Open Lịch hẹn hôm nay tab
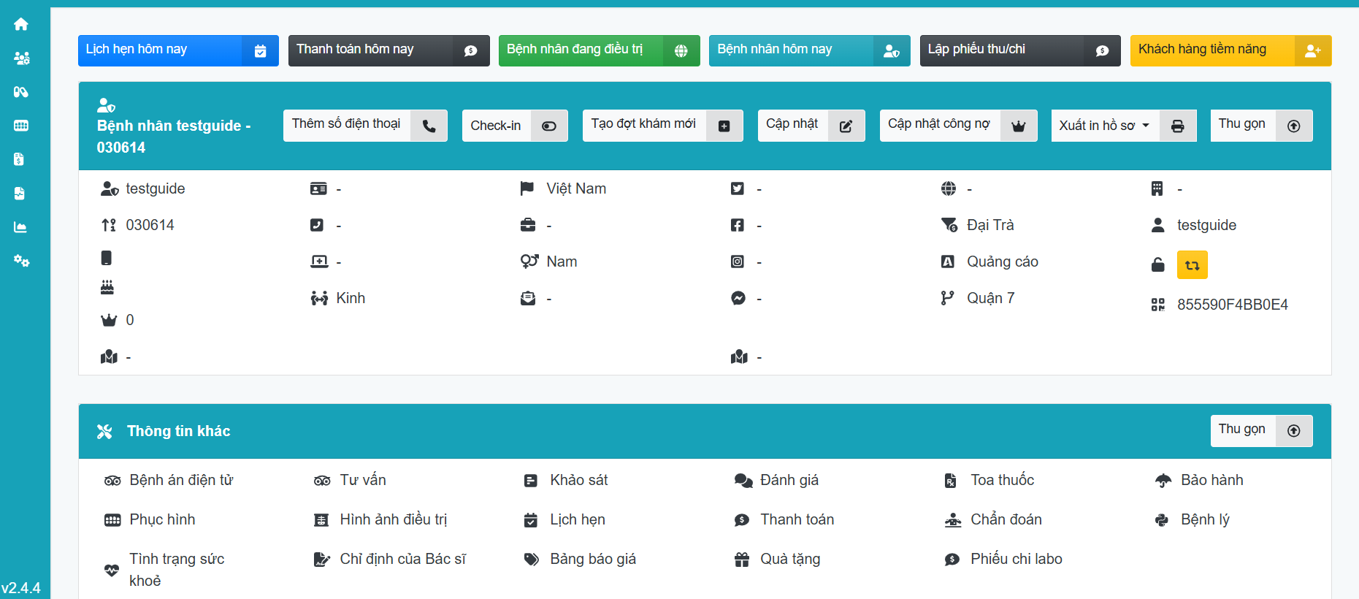The width and height of the screenshot is (1359, 599). (177, 50)
